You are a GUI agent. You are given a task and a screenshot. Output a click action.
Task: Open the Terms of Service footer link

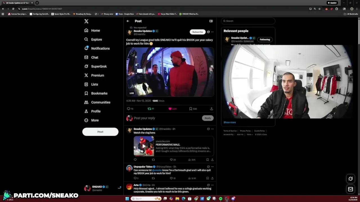point(230,131)
